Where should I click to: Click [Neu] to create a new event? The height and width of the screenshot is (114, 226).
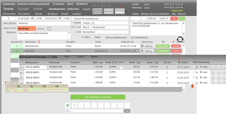[x=70, y=4]
